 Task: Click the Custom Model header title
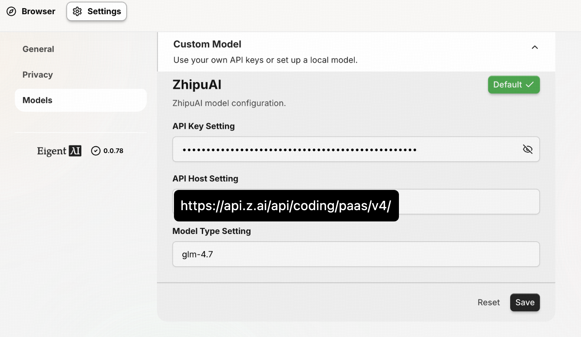207,44
